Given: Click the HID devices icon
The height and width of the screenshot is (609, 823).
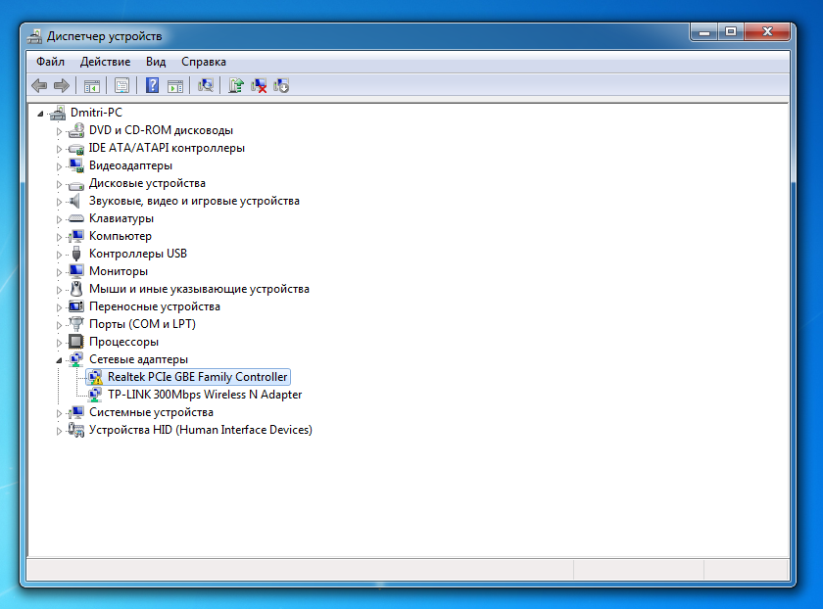Looking at the screenshot, I should [x=76, y=430].
